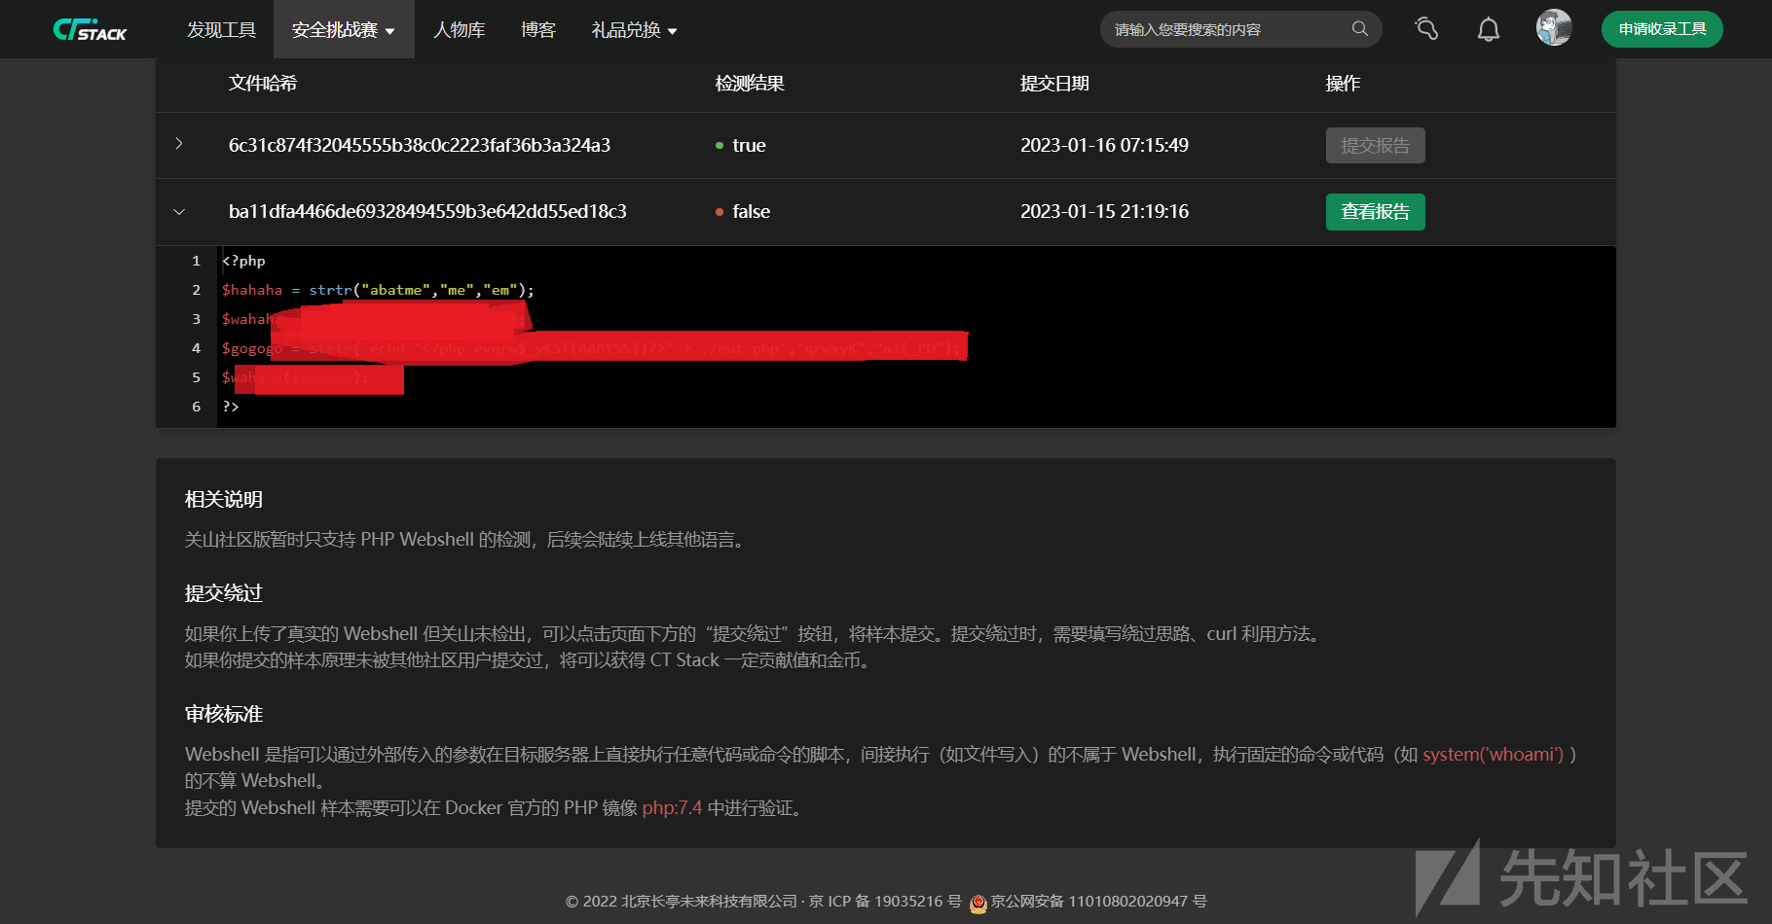Viewport: 1772px width, 924px height.
Task: Go to the 人物库 page
Action: [460, 29]
